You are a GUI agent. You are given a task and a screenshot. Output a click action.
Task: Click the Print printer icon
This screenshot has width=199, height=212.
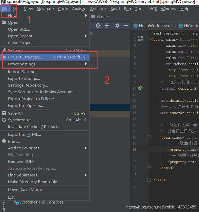coord(4,141)
